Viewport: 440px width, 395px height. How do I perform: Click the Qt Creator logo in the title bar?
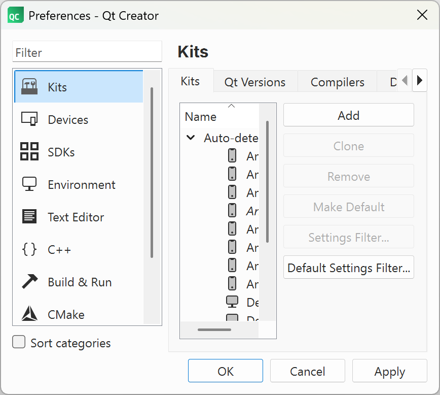pos(15,15)
